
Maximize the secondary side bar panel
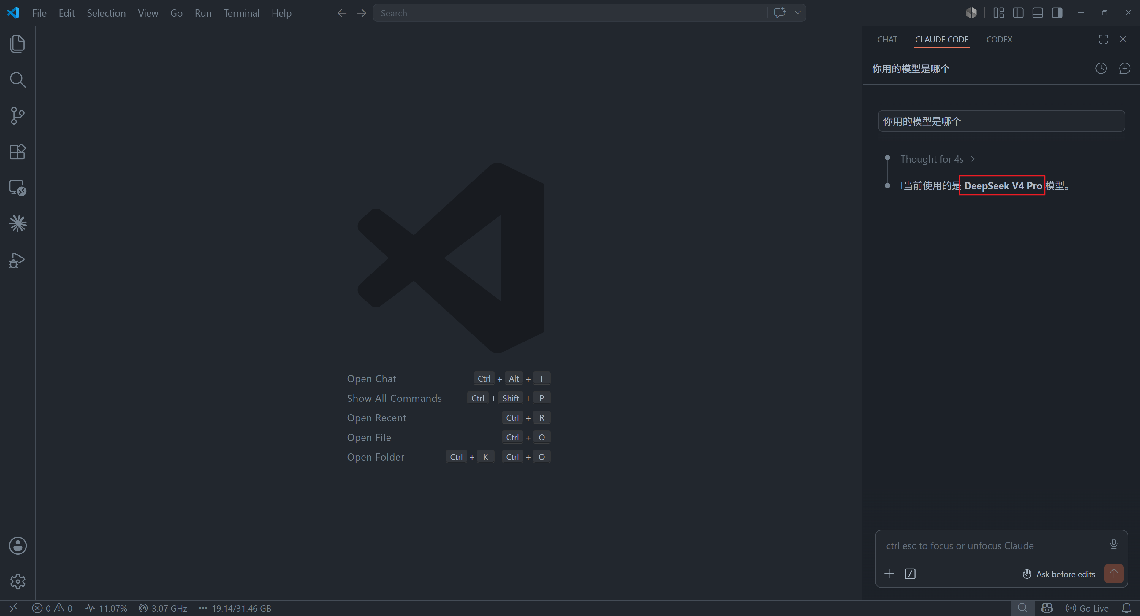(x=1103, y=39)
